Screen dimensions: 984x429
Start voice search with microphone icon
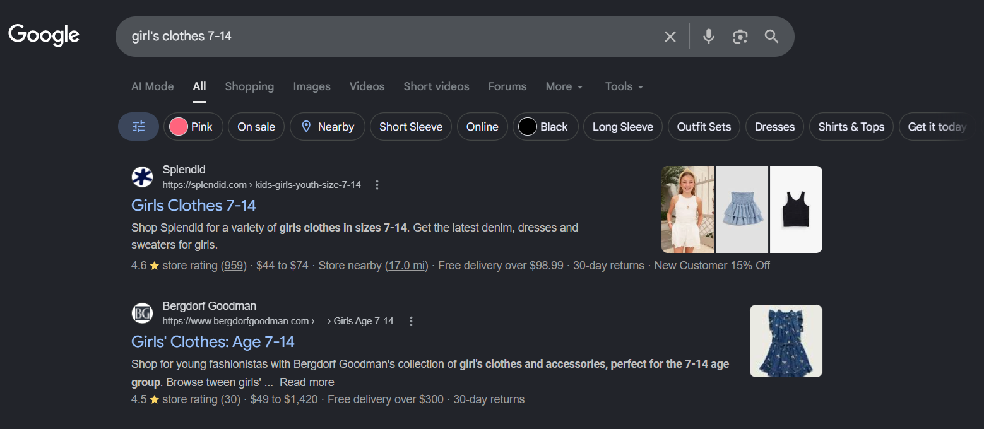[709, 37]
